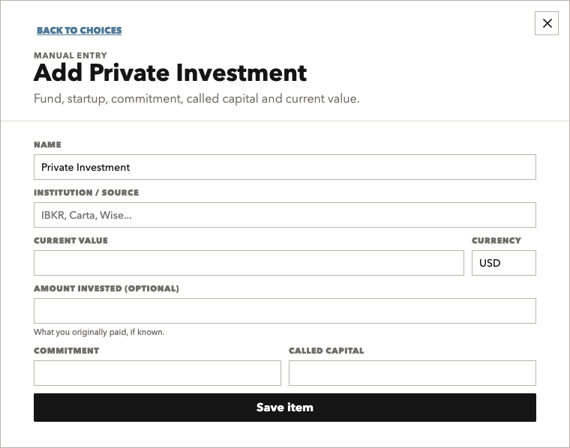Click the CALLED CAPITAL label text
570x448 pixels.
[326, 351]
